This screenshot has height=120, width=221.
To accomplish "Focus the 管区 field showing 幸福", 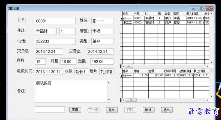I will [102, 31].
